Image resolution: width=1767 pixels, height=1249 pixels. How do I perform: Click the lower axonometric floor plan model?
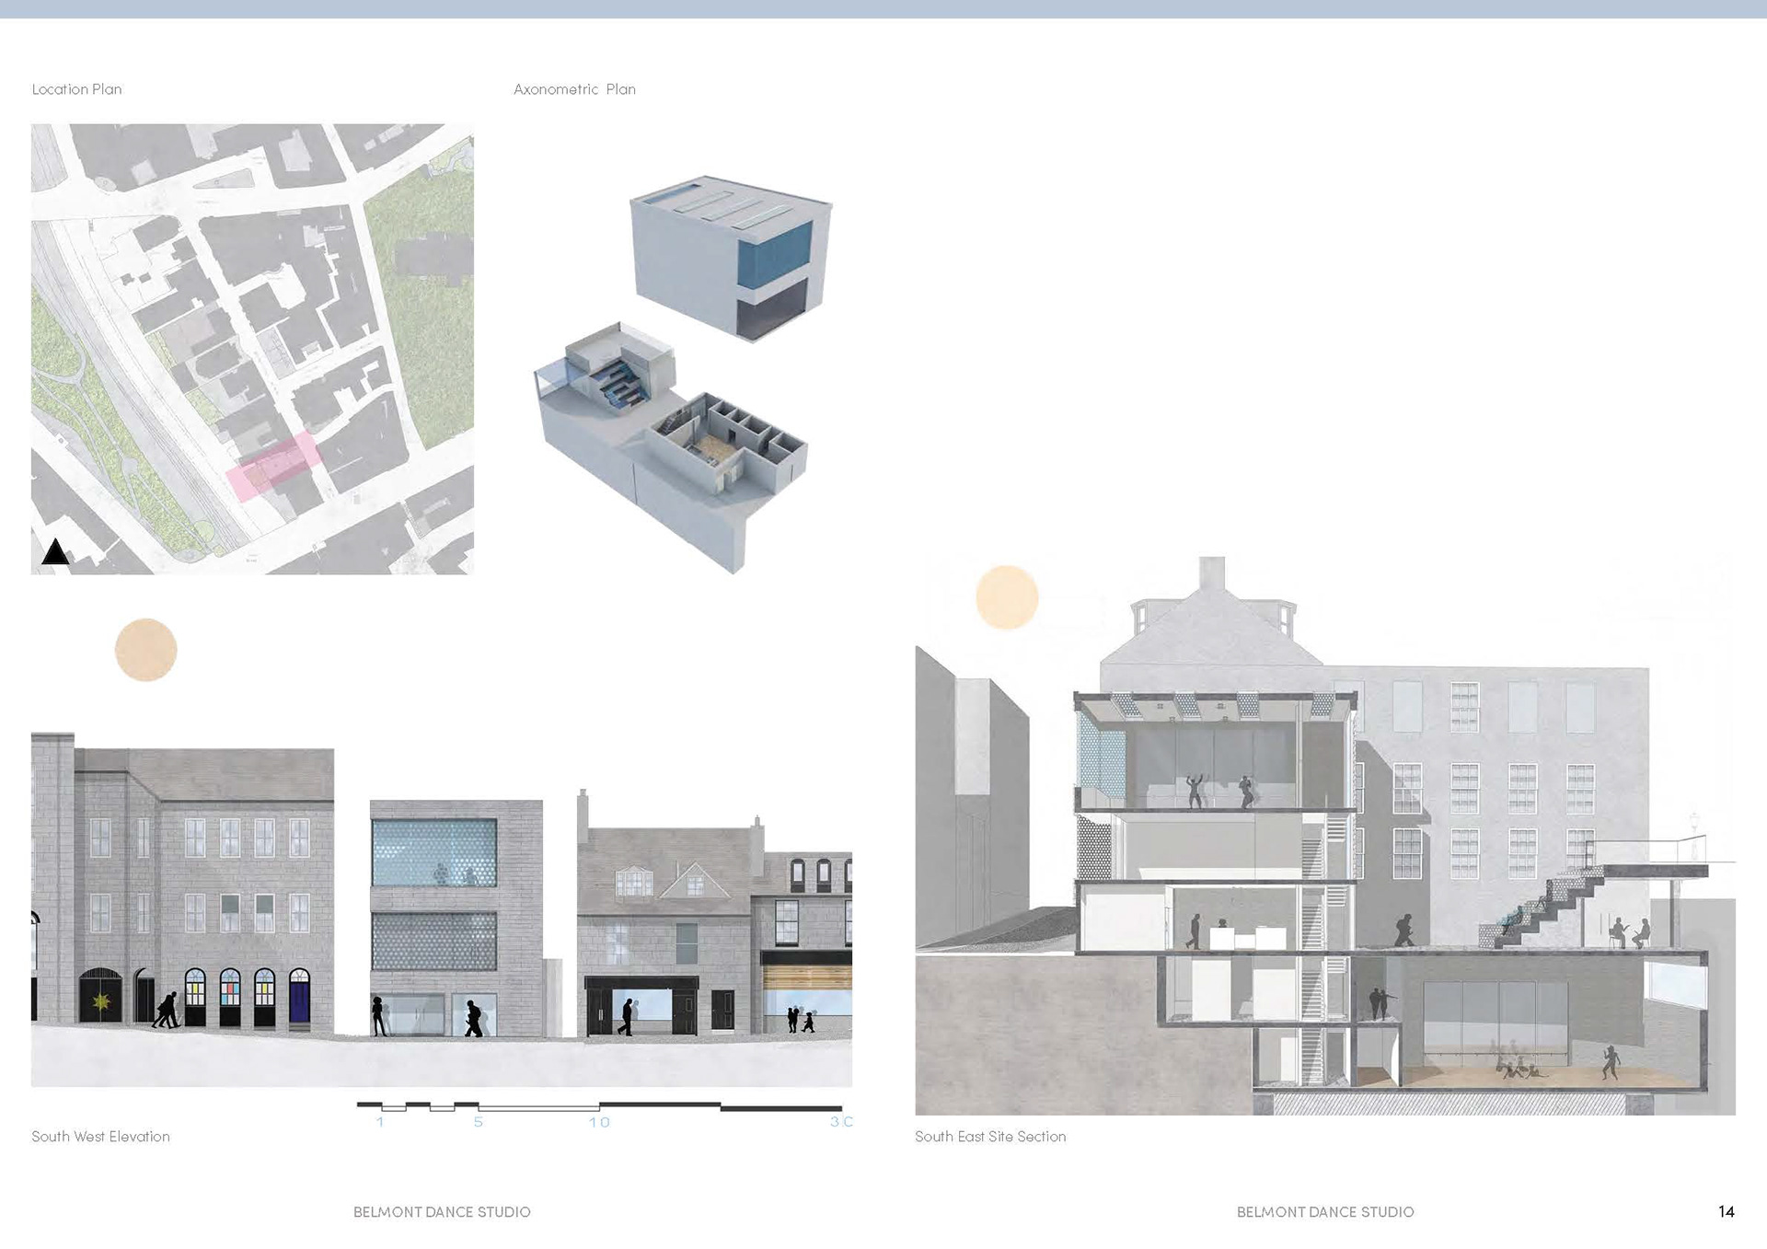coord(676,442)
